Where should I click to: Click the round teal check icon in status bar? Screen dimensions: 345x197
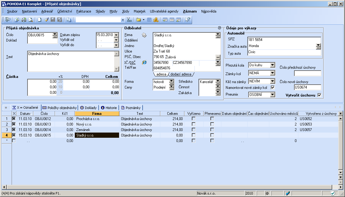tap(333, 193)
